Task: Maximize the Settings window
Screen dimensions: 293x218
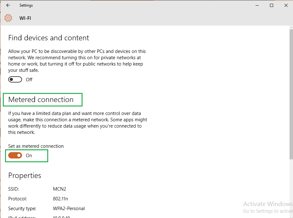Action: (x=272, y=5)
